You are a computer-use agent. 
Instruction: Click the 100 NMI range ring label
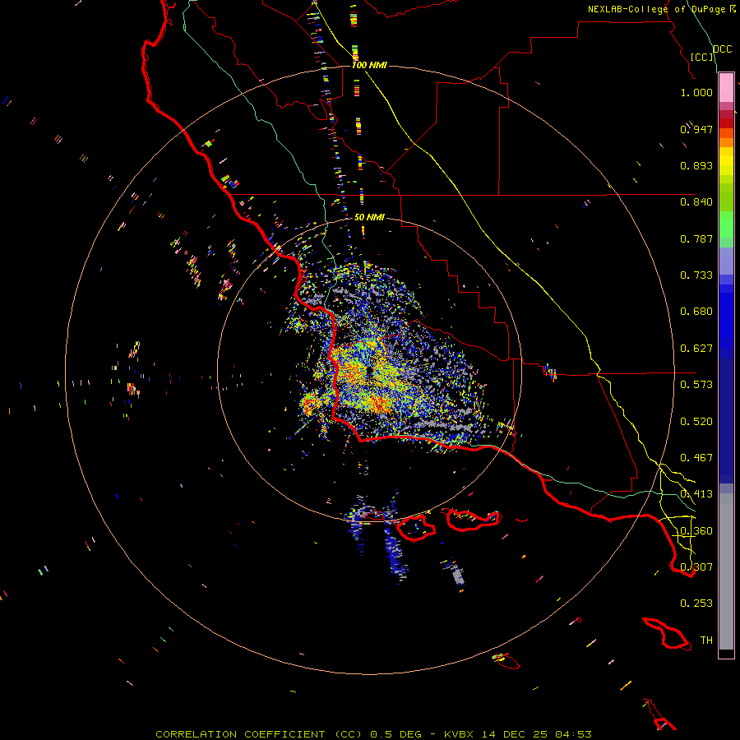coord(369,65)
